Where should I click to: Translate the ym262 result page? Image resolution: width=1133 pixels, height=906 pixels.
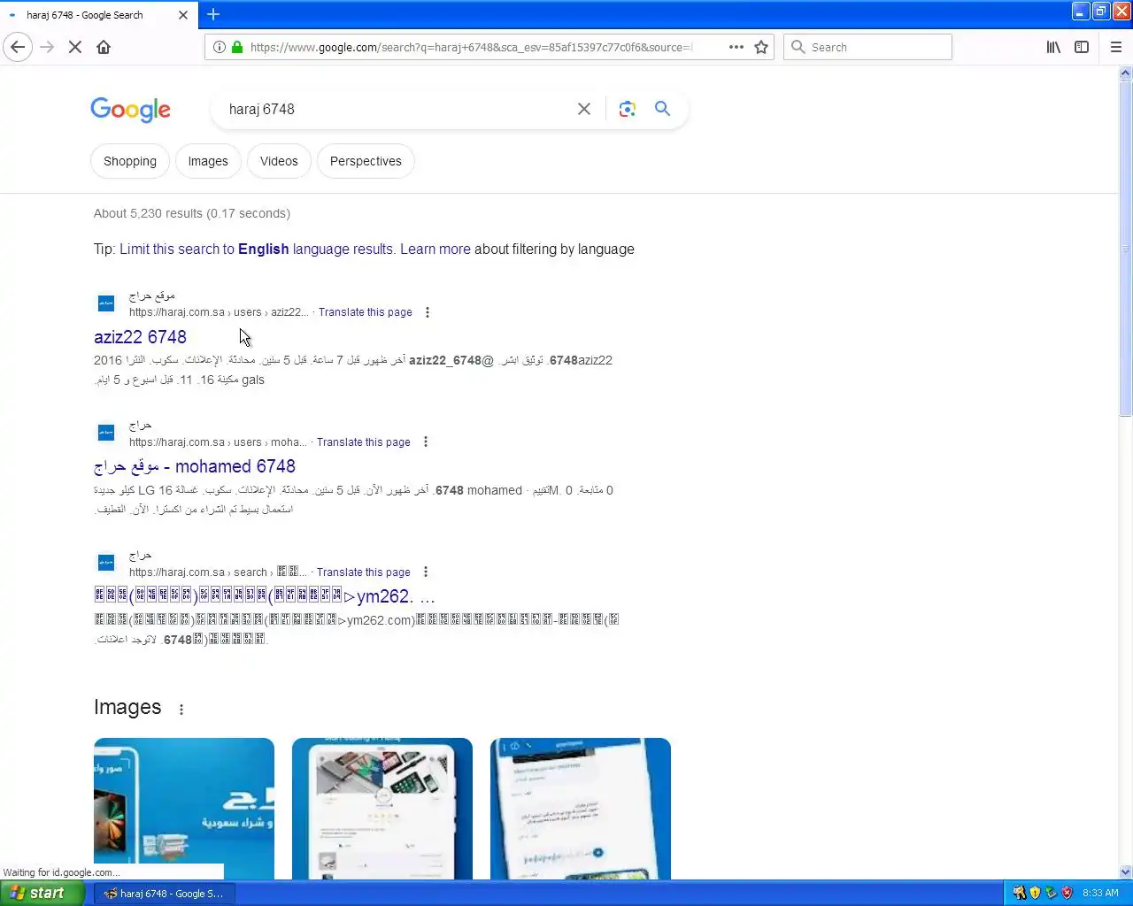(x=363, y=572)
